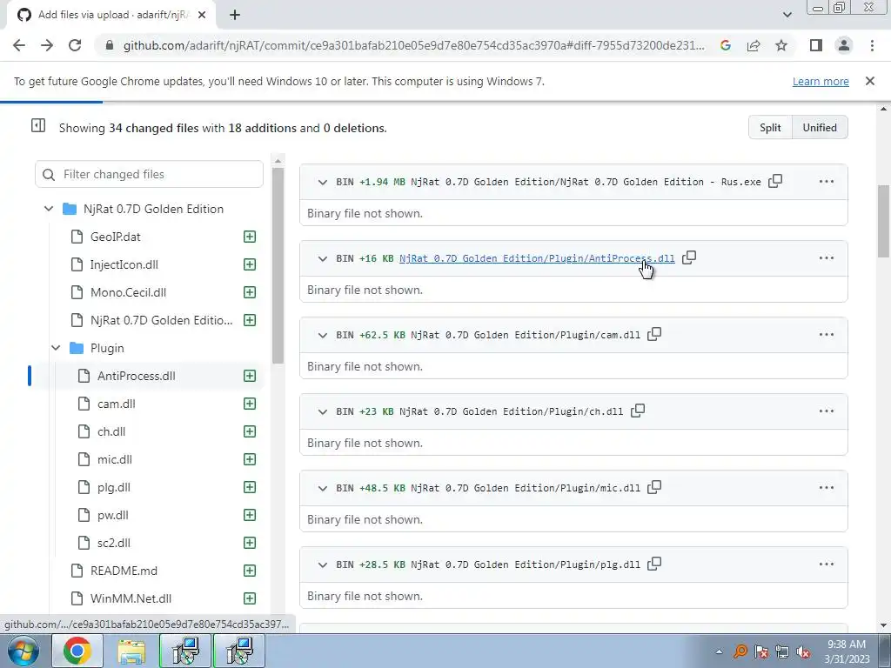
Task: Copy path of plg.dll file
Action: pyautogui.click(x=654, y=564)
